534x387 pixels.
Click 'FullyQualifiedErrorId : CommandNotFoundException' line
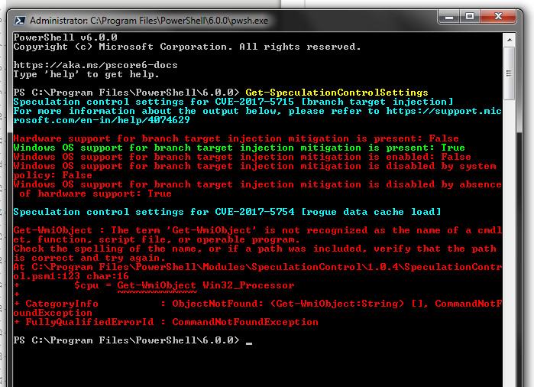[166, 322]
